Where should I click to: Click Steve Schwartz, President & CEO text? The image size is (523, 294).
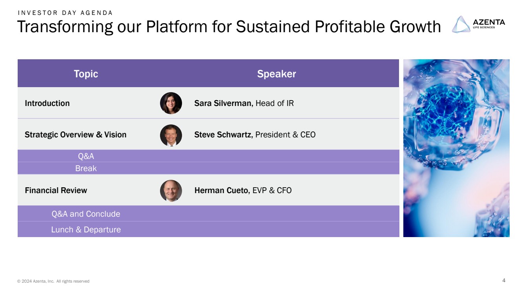[x=255, y=135]
